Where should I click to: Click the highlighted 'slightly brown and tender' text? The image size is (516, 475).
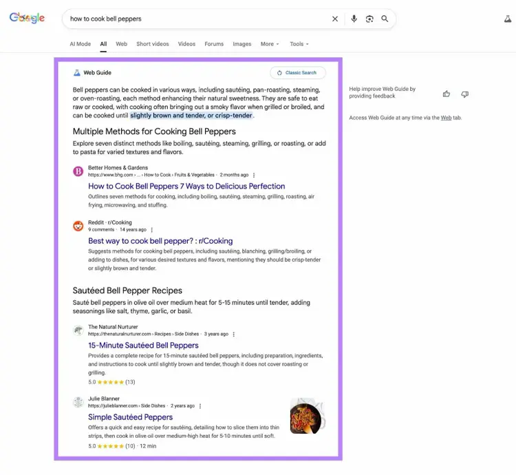191,115
